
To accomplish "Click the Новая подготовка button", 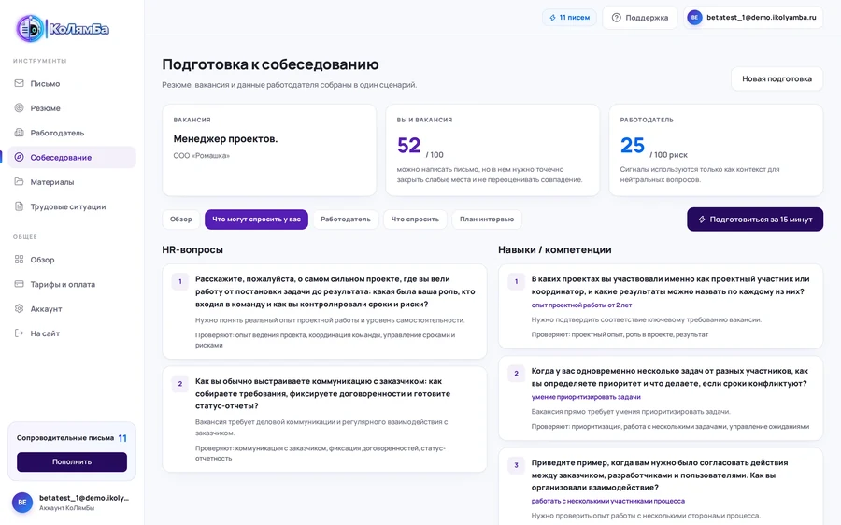I will point(777,78).
